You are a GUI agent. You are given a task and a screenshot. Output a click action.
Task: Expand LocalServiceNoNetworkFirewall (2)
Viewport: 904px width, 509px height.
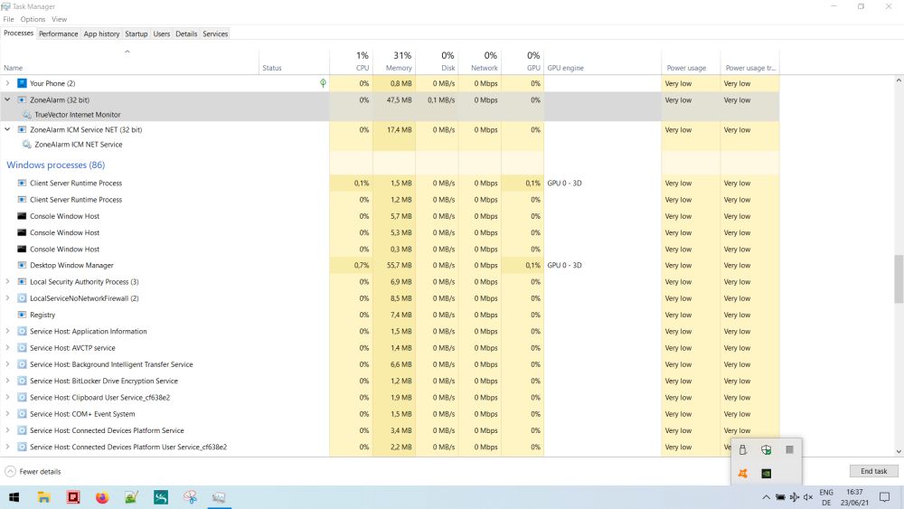(7, 298)
